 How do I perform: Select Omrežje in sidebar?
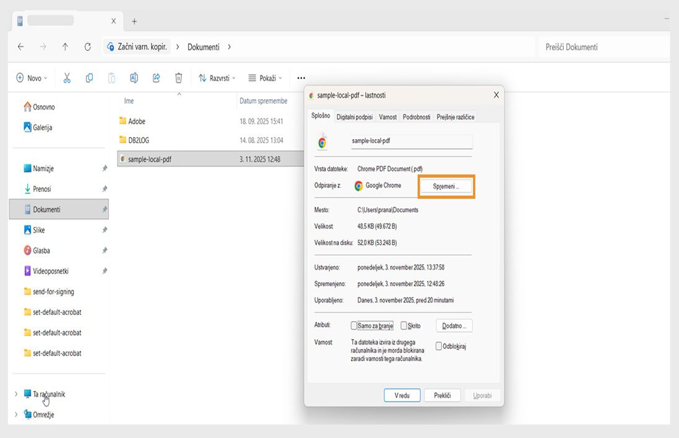pyautogui.click(x=39, y=414)
